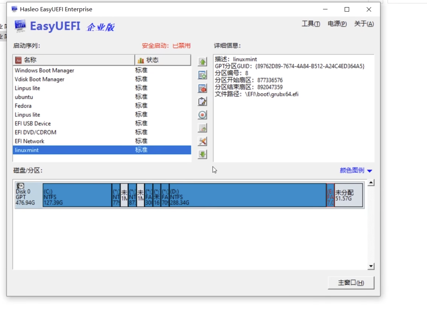Image resolution: width=427 pixels, height=315 pixels.
Task: Click 标准 status in Fedora row
Action: coord(141,106)
